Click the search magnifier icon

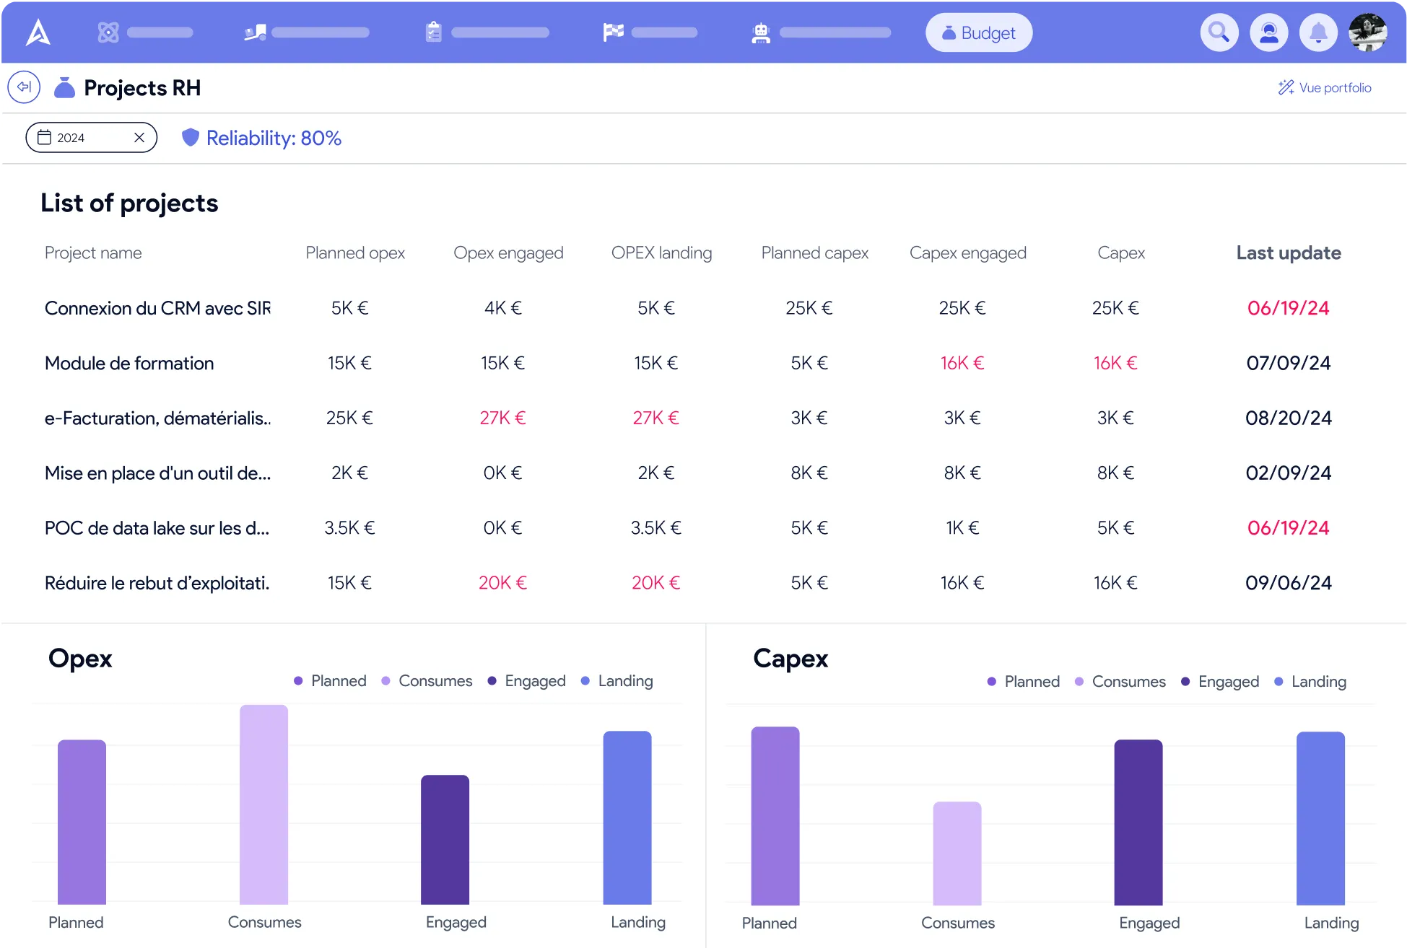click(x=1219, y=32)
